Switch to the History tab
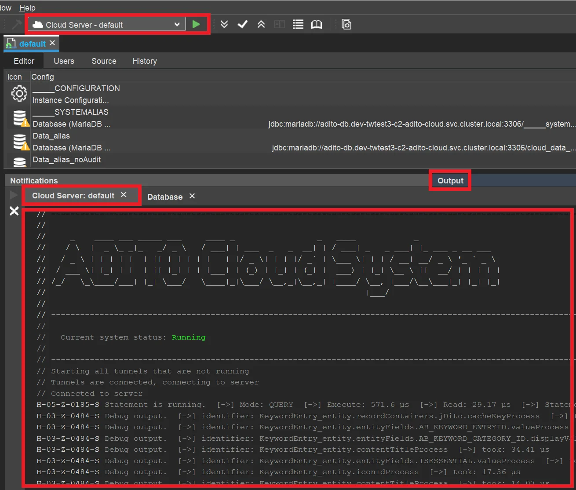This screenshot has width=576, height=490. (x=145, y=61)
